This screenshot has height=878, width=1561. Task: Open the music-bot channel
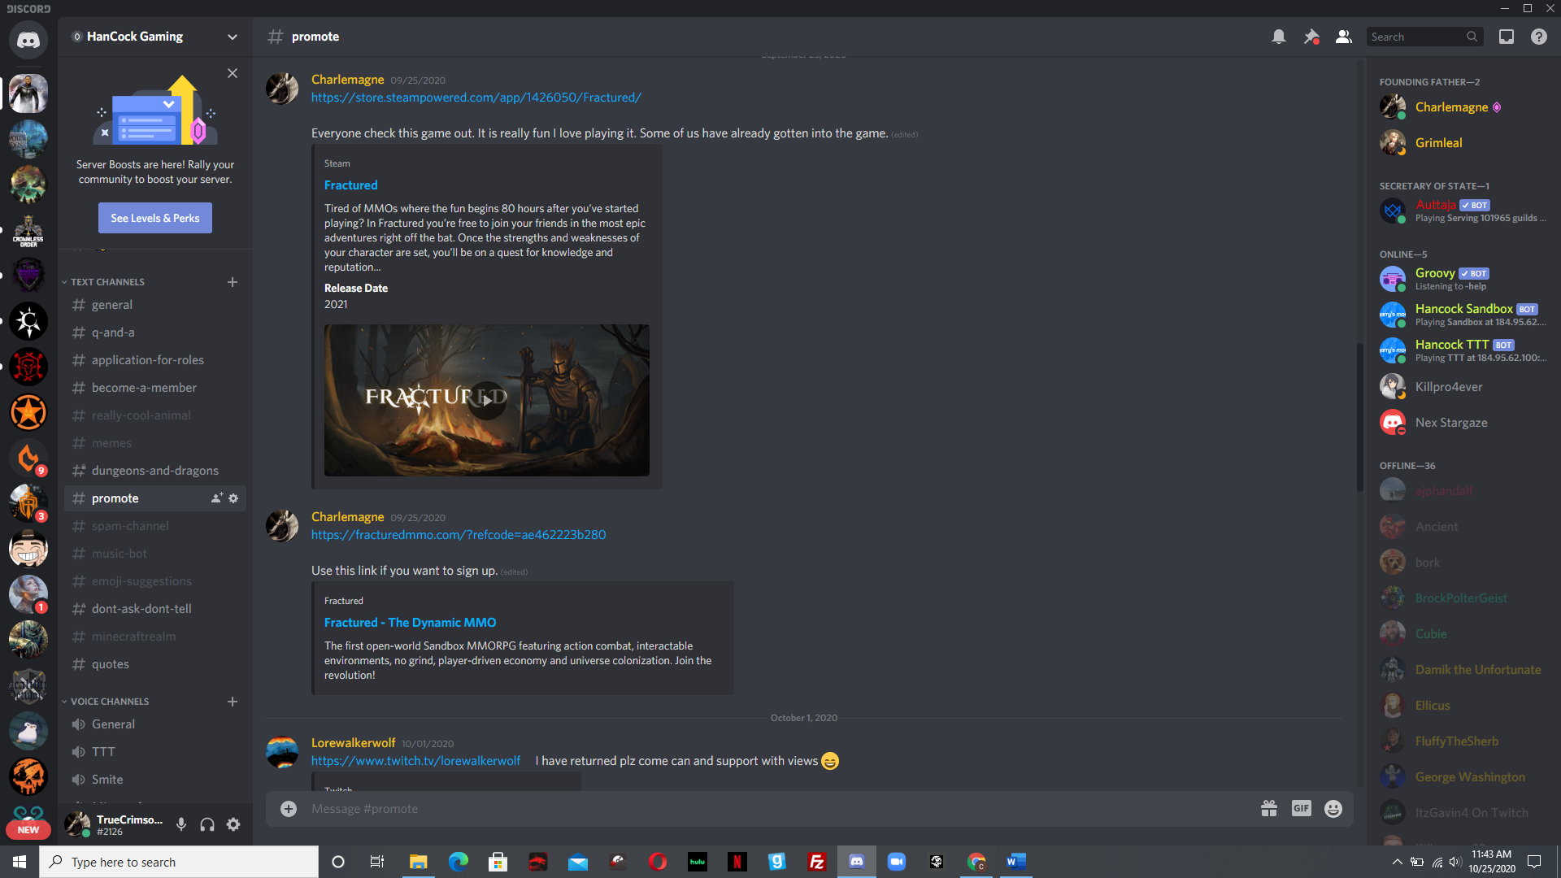click(x=154, y=553)
